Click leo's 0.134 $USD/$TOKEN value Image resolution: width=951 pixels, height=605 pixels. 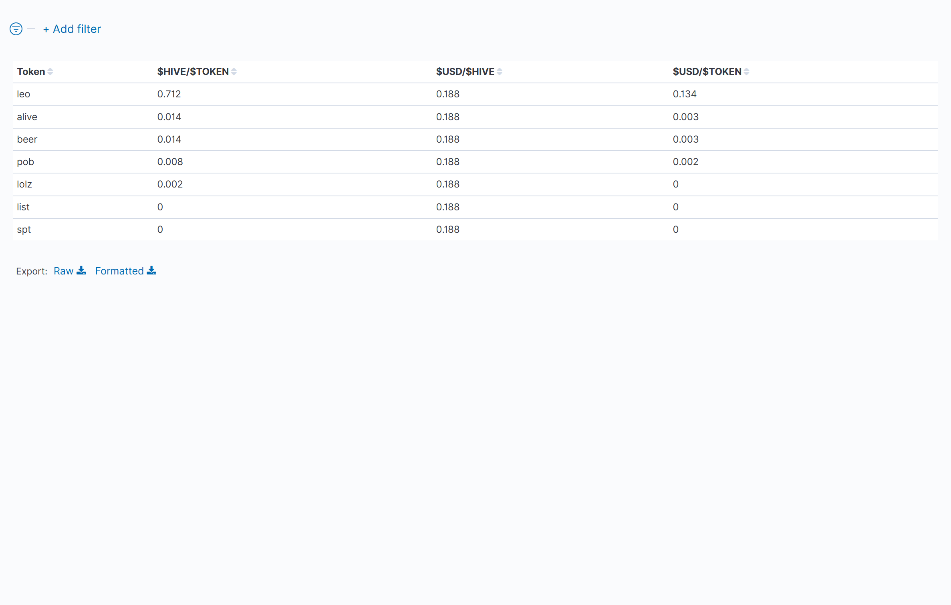[685, 94]
